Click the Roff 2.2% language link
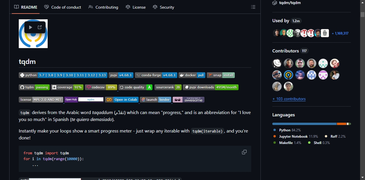Viewport: 365px width, 180px height. tap(336, 137)
